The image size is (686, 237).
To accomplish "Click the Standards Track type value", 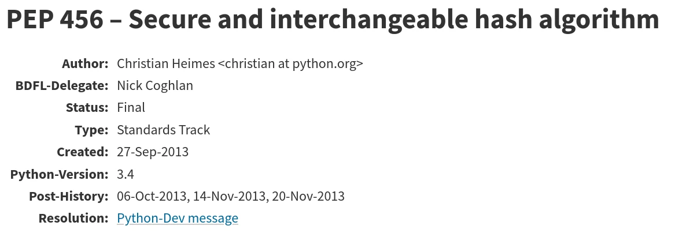I will 164,130.
